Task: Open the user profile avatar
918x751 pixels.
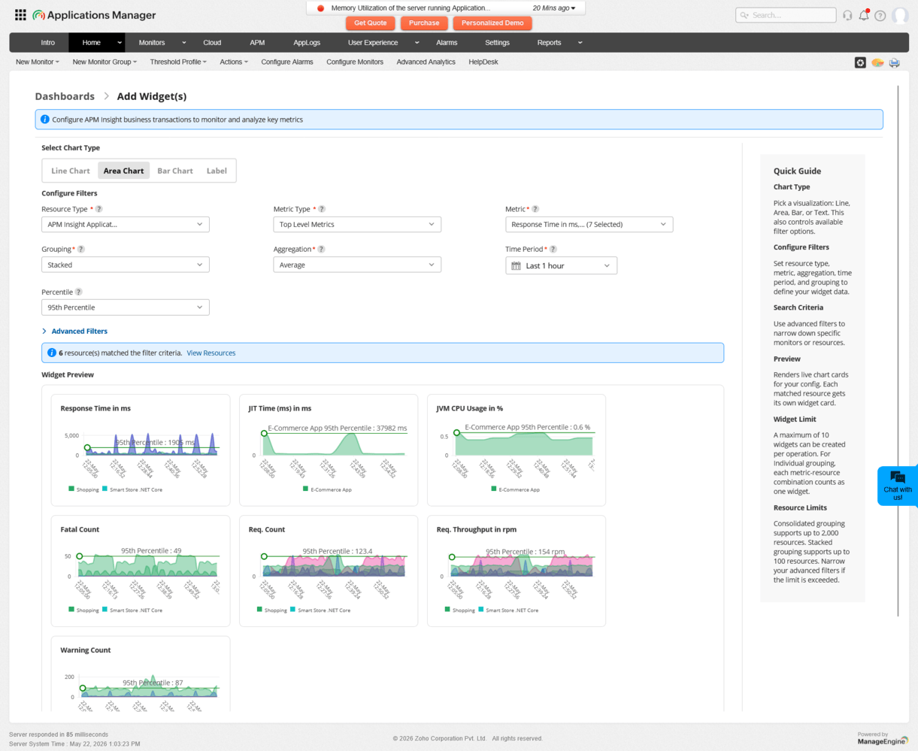Action: pos(900,15)
